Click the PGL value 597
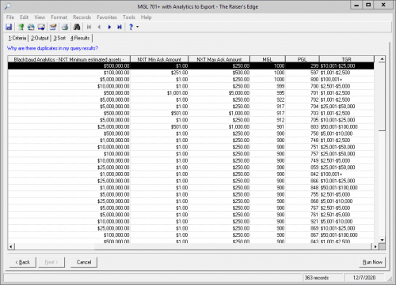The image size is (396, 285). (314, 73)
